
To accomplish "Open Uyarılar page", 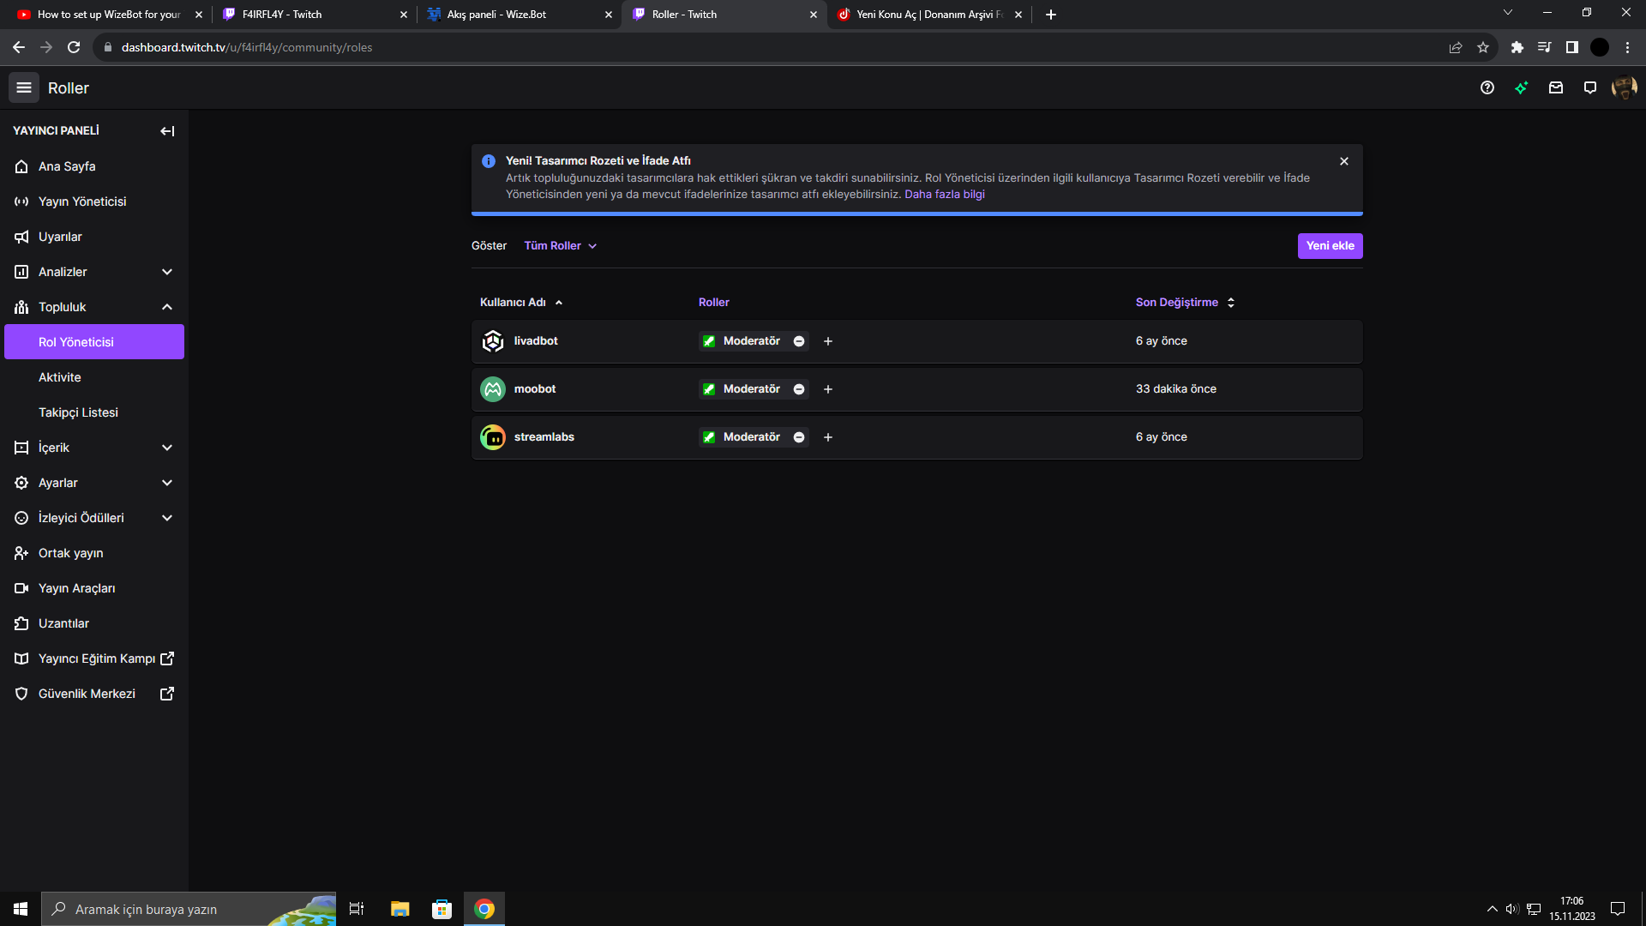I will 94,237.
